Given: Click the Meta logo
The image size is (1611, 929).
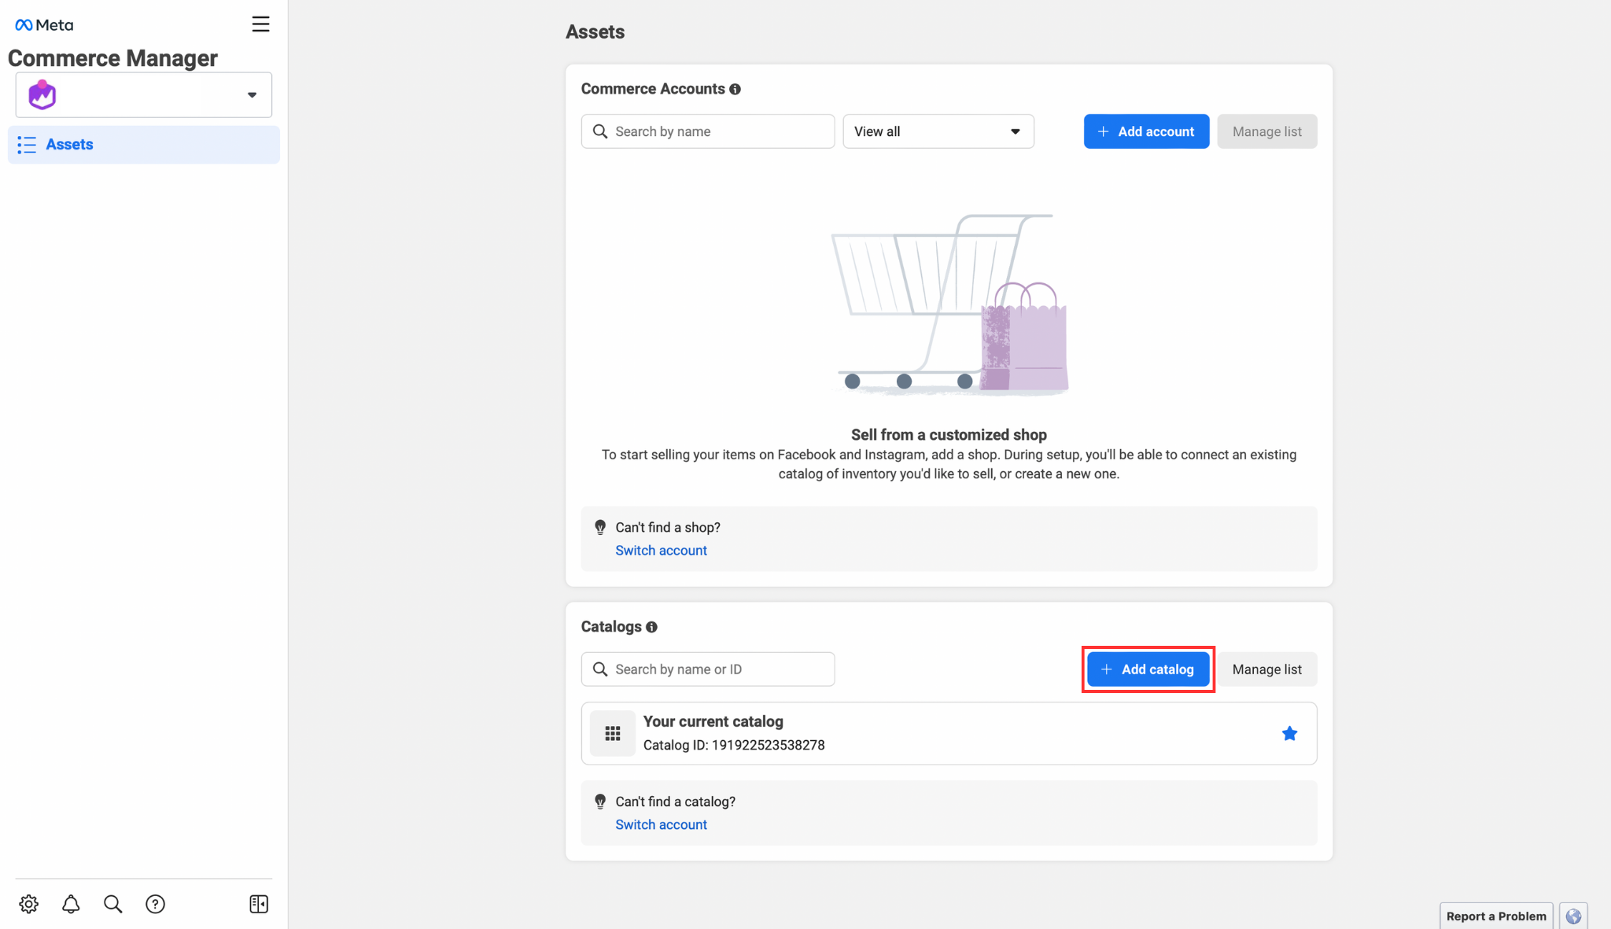Looking at the screenshot, I should click(x=44, y=25).
